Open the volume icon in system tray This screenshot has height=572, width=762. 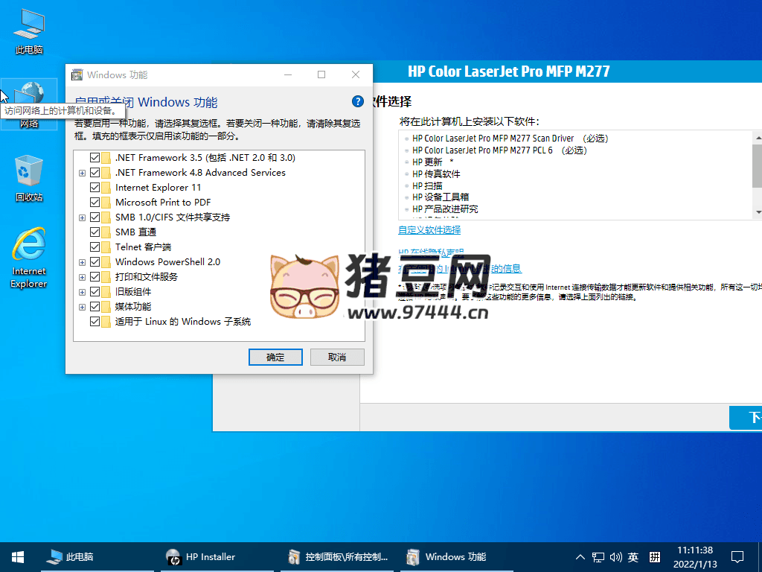[616, 556]
